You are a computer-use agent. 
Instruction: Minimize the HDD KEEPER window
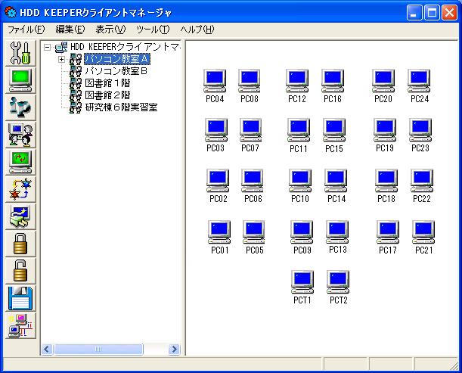pos(414,13)
